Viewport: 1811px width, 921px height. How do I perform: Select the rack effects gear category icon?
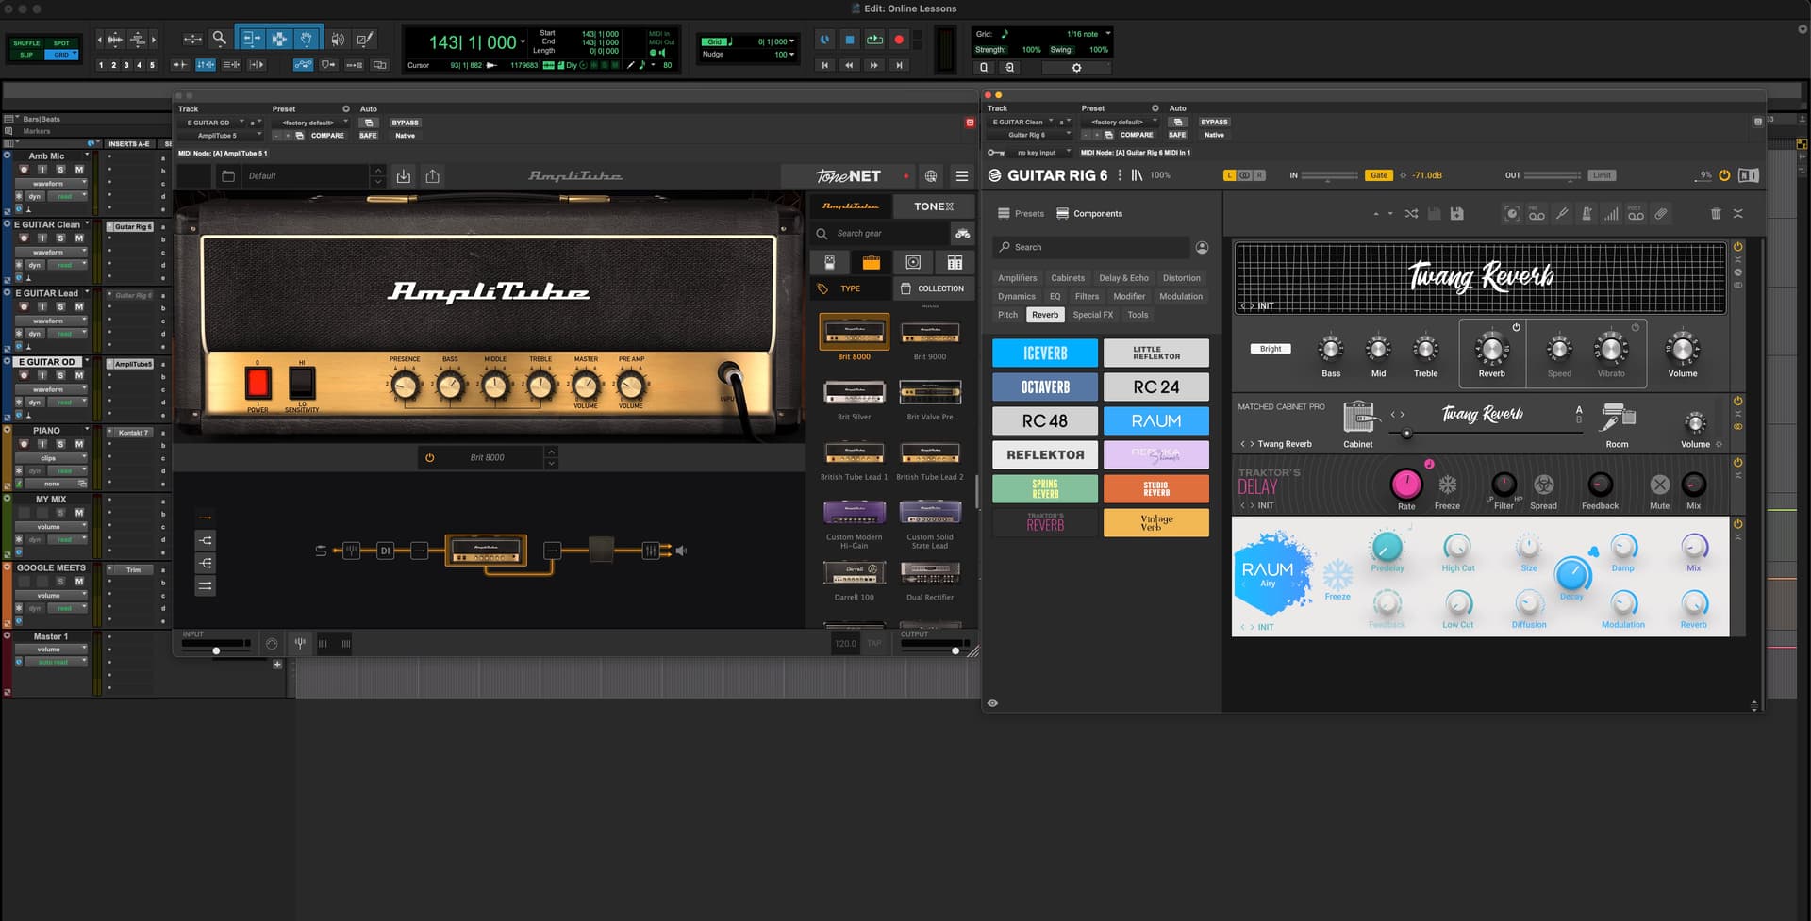(955, 262)
